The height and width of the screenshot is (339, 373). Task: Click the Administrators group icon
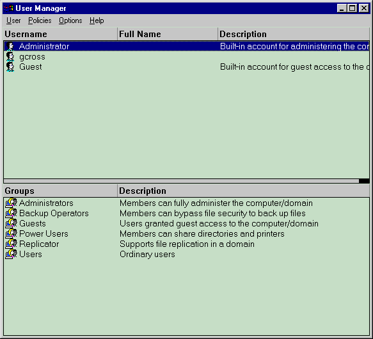point(11,203)
